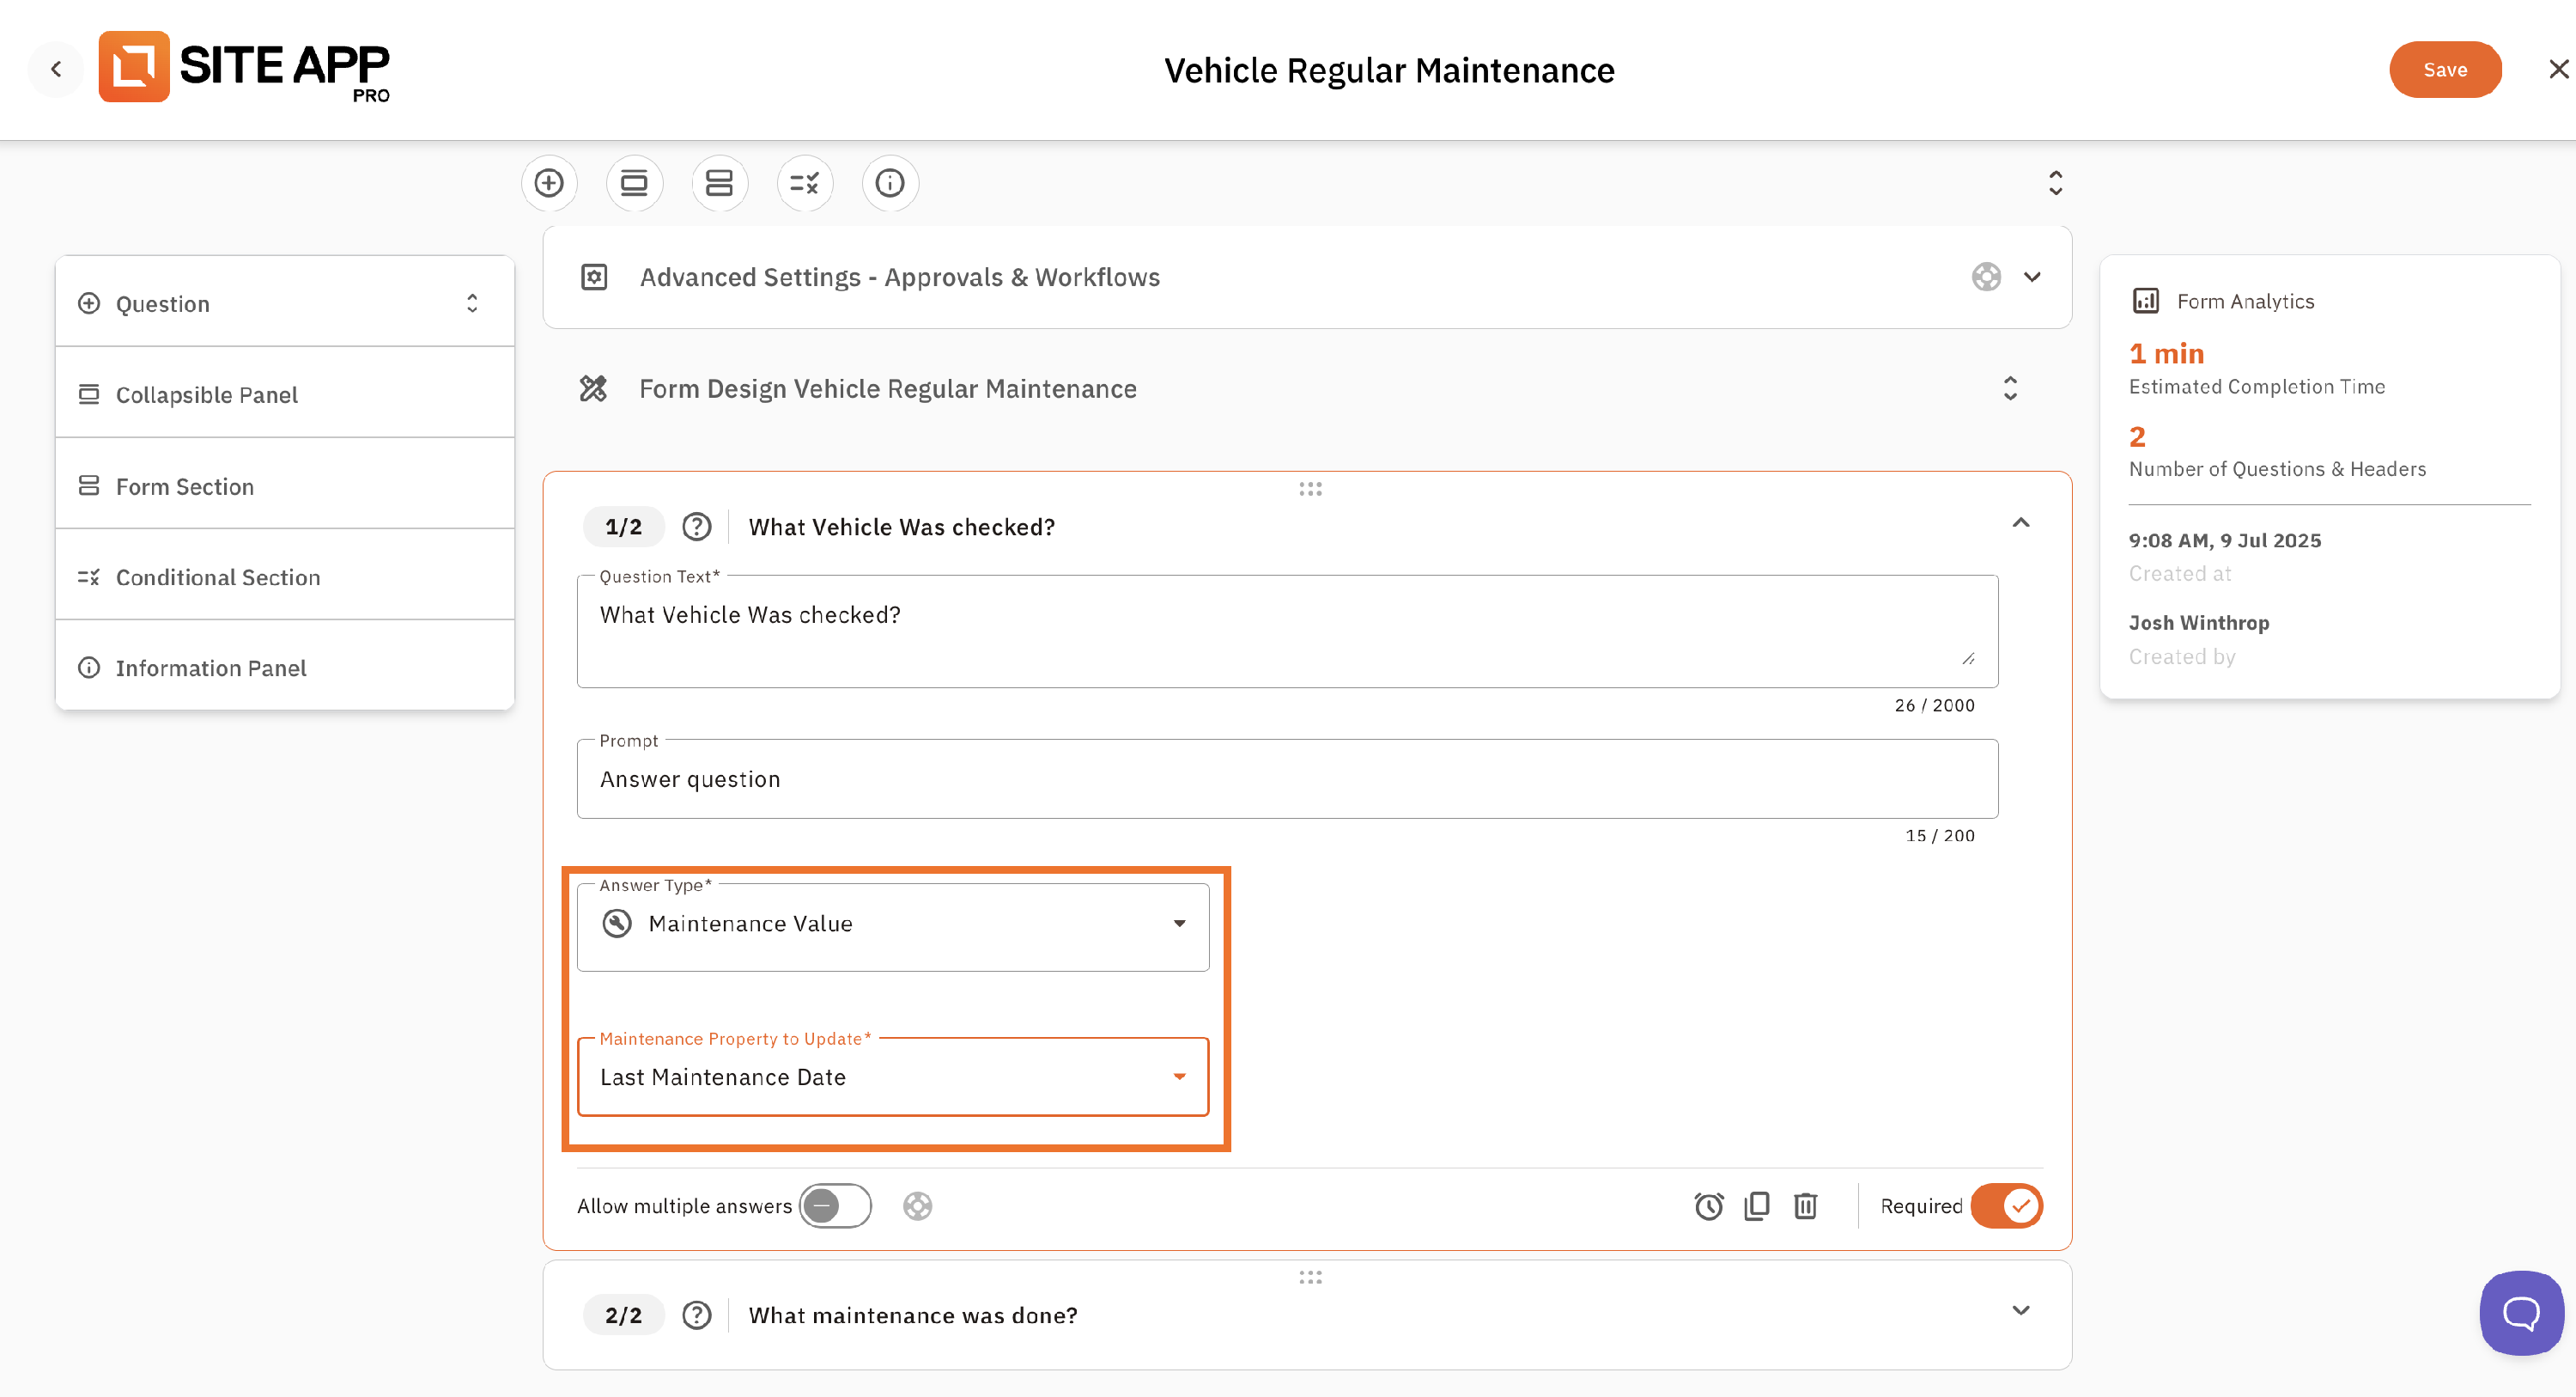The height and width of the screenshot is (1397, 2576).
Task: Select Conditional Section in the left panel
Action: tap(285, 576)
